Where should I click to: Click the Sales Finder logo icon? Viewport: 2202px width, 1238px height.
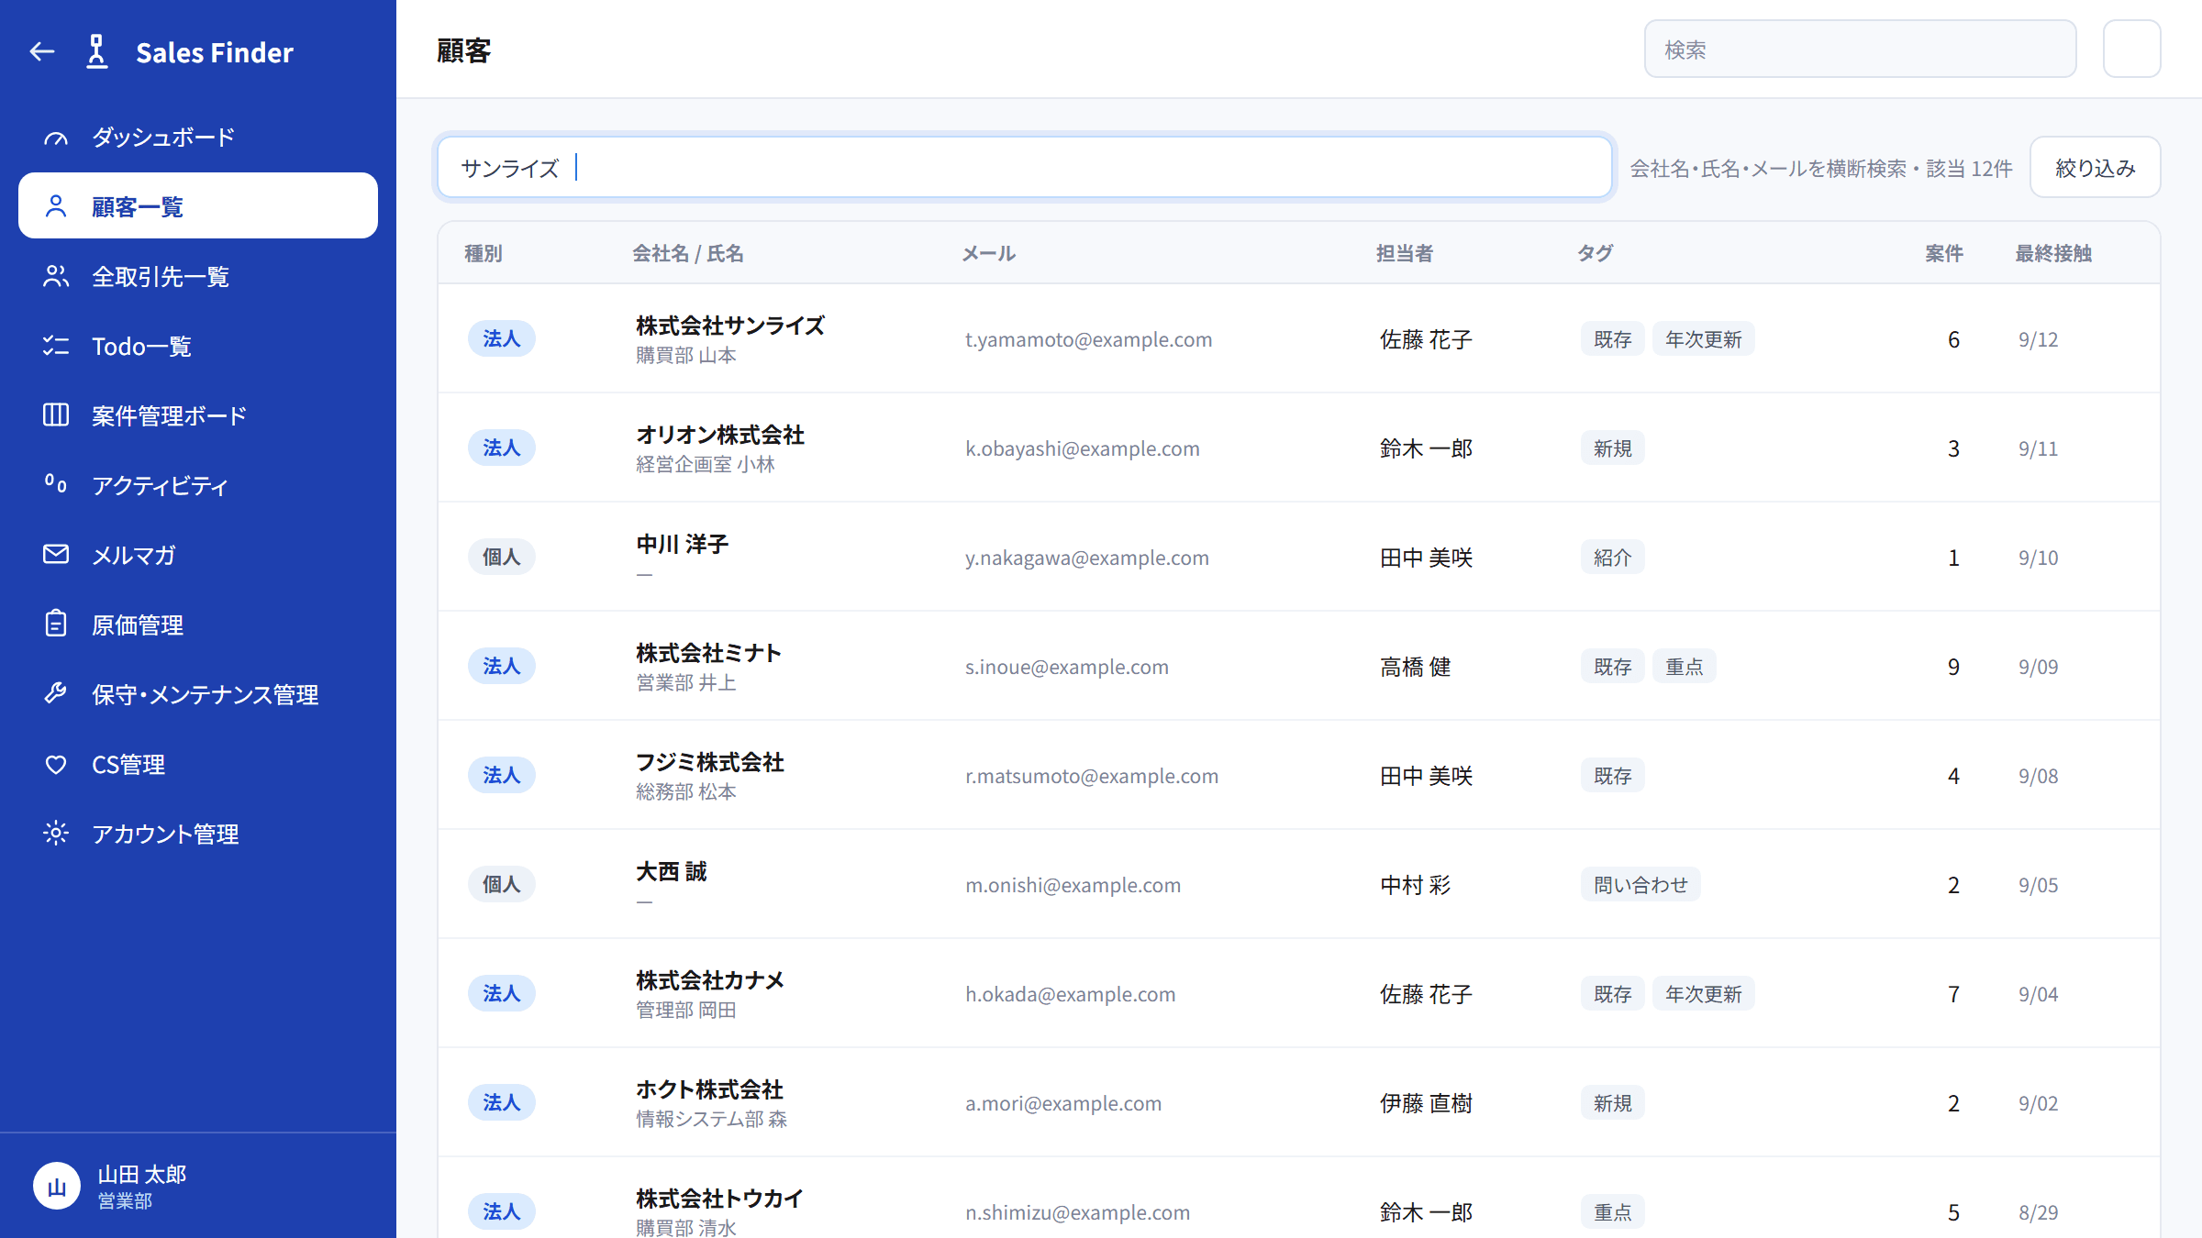(97, 51)
